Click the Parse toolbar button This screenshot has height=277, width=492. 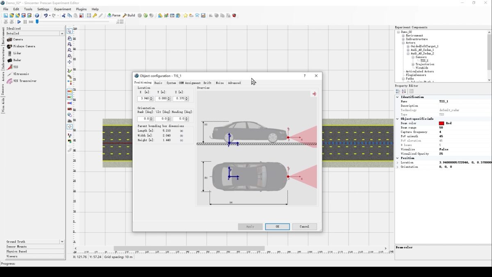click(x=114, y=16)
